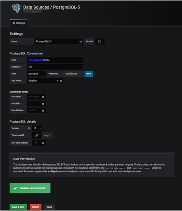
Task: Change the User field value postgres
Action: point(36,74)
